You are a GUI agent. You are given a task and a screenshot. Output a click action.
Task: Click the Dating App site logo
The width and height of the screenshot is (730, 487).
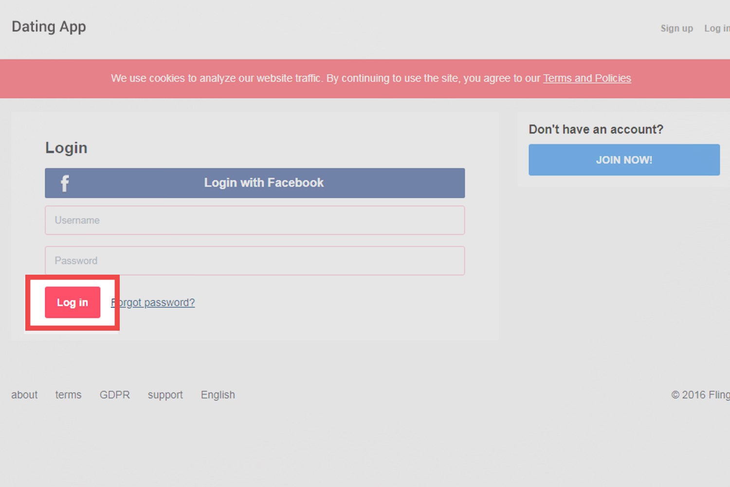click(49, 27)
